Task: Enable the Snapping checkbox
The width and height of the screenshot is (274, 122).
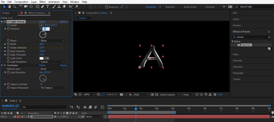Action: click(107, 7)
